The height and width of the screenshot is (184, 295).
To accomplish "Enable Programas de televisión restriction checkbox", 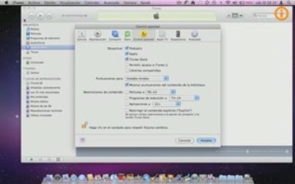I will coord(127,98).
